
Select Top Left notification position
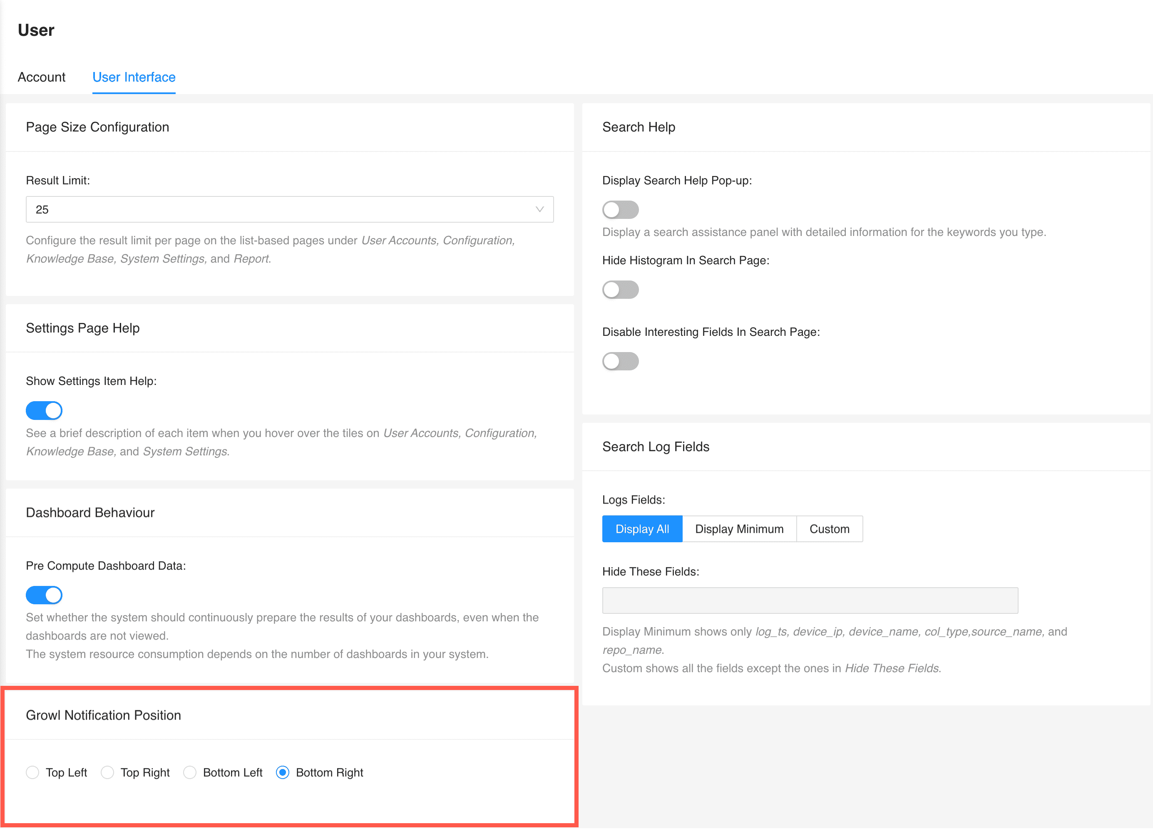tap(32, 772)
